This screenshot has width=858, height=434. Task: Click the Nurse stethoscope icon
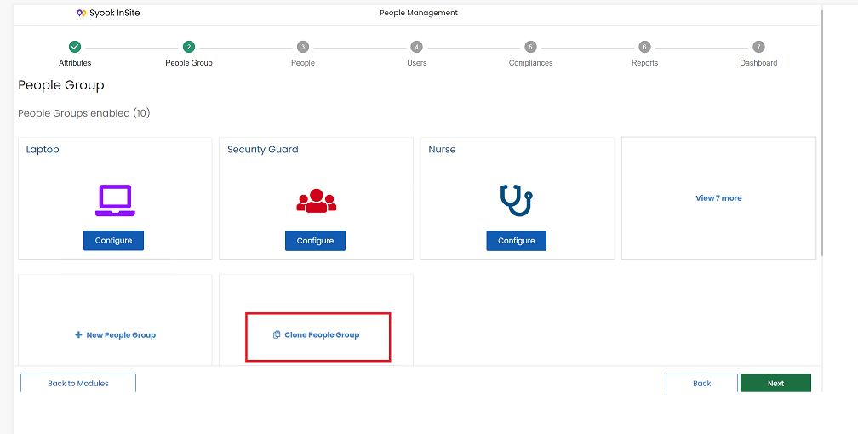(516, 200)
